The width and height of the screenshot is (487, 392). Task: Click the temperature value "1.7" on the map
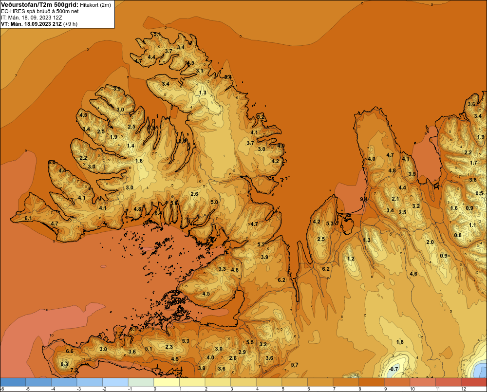pos(473,163)
